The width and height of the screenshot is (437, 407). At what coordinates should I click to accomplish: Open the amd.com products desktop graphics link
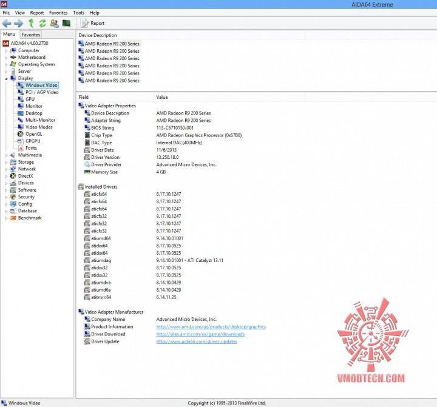[x=211, y=326]
